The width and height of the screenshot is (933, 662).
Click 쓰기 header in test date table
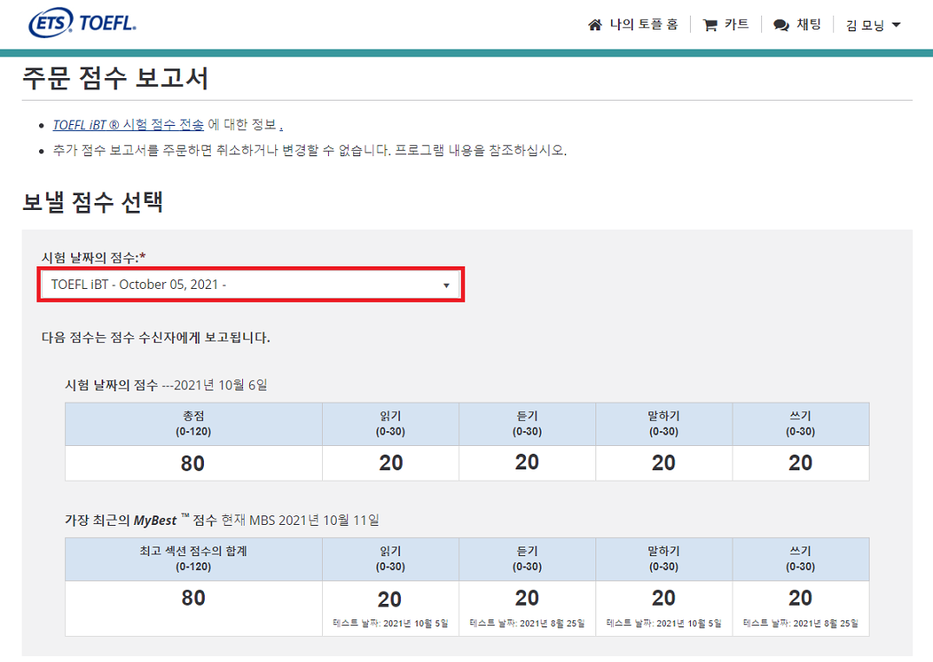coord(801,424)
